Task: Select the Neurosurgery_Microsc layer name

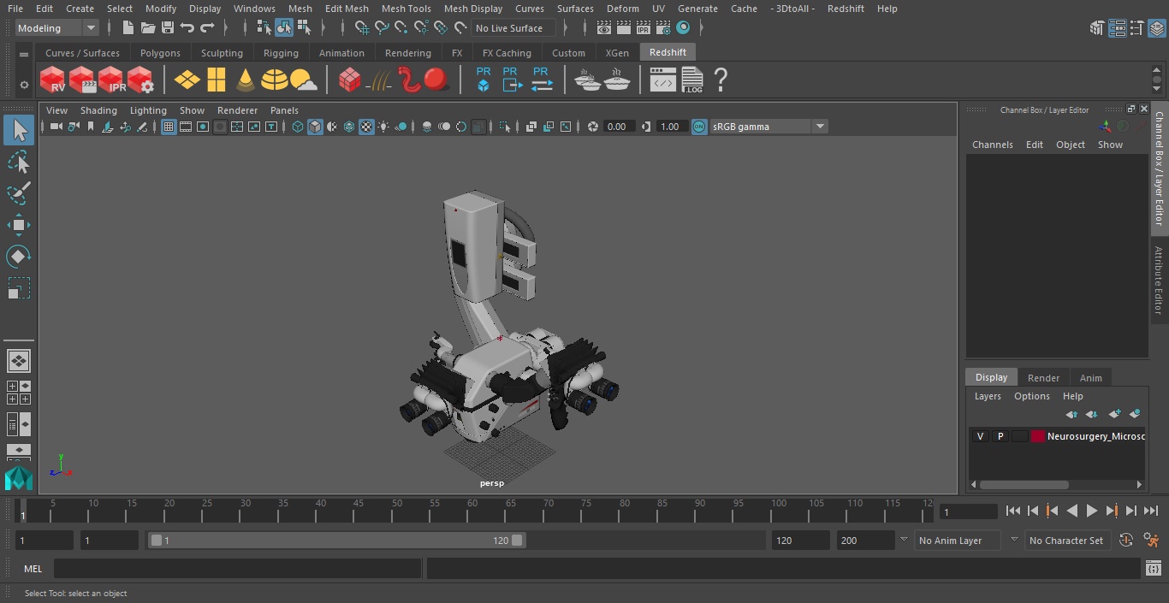Action: pyautogui.click(x=1095, y=436)
